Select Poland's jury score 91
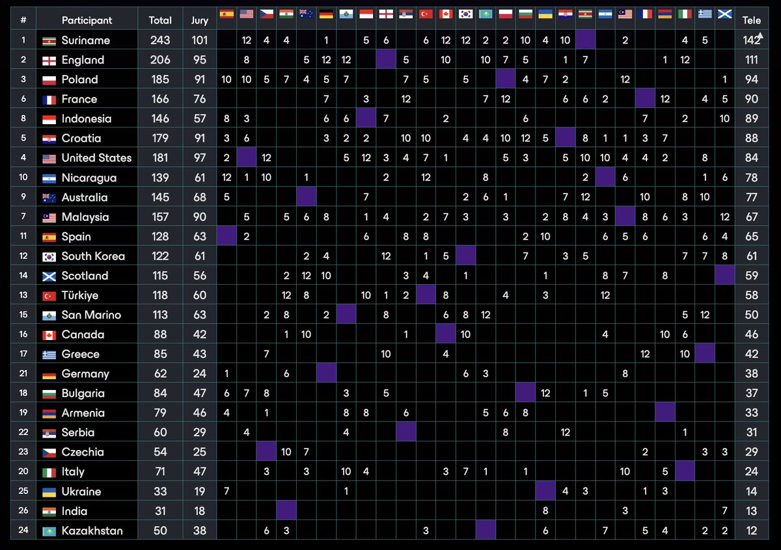This screenshot has height=550, width=781. tap(200, 79)
